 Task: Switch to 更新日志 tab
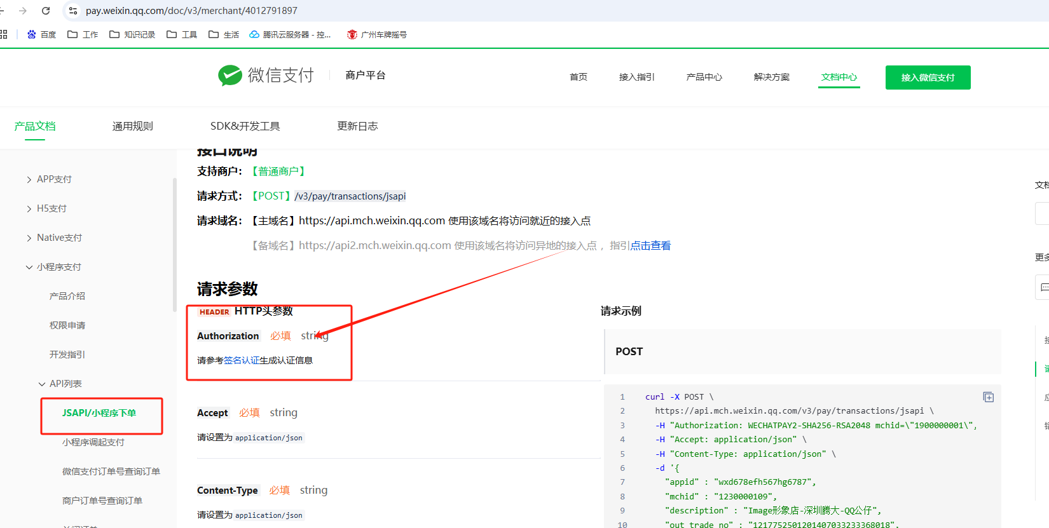pyautogui.click(x=357, y=126)
